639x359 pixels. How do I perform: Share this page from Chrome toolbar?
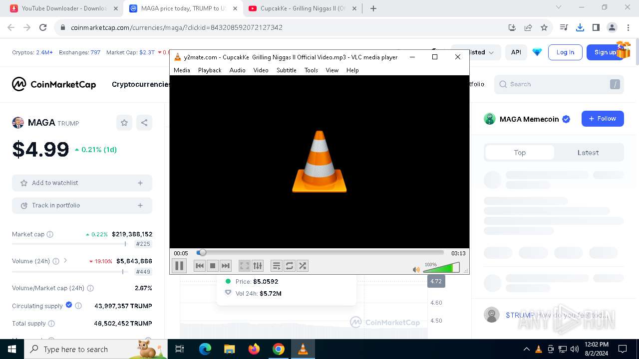tap(528, 27)
